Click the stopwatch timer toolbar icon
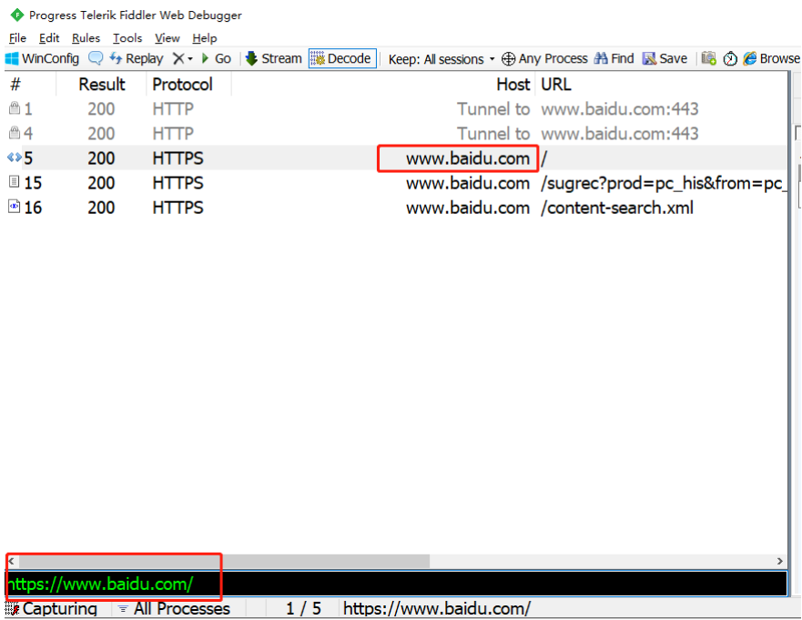 click(730, 59)
